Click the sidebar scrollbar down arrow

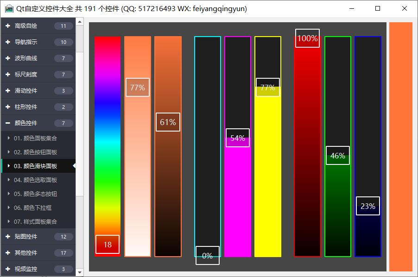point(79,272)
